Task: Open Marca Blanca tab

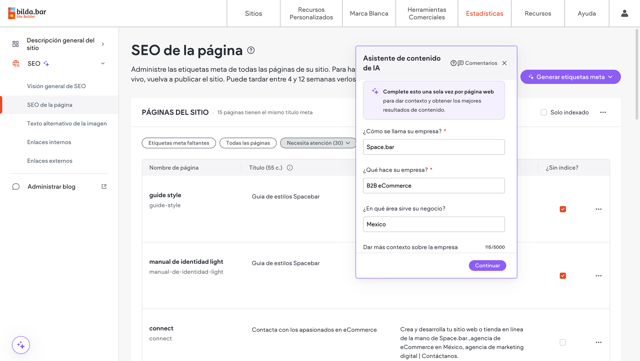Action: [369, 13]
